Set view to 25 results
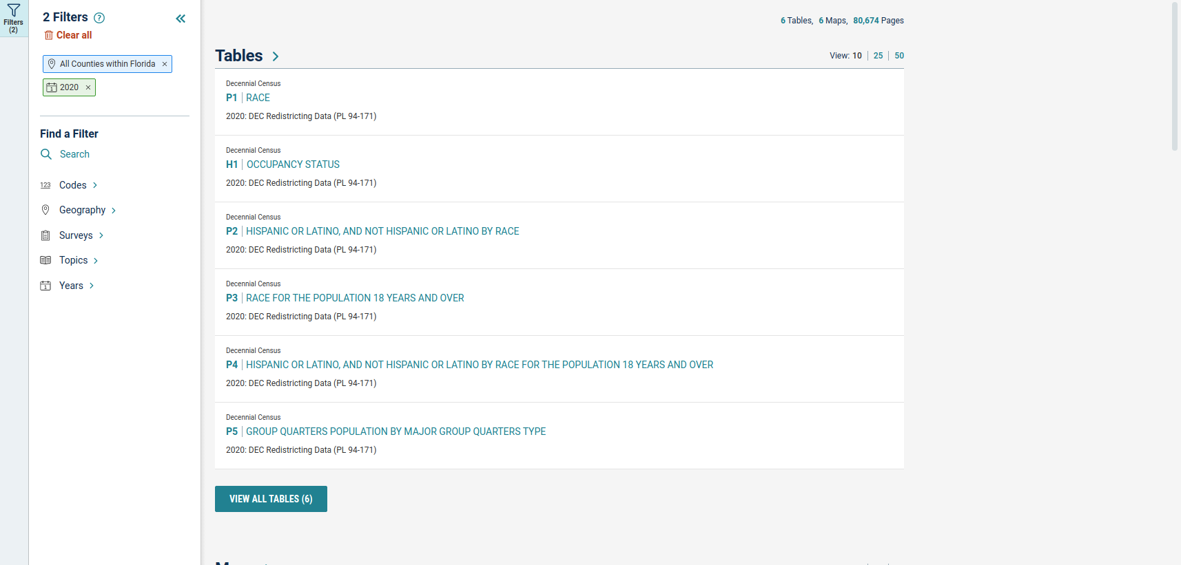The image size is (1181, 565). (878, 56)
